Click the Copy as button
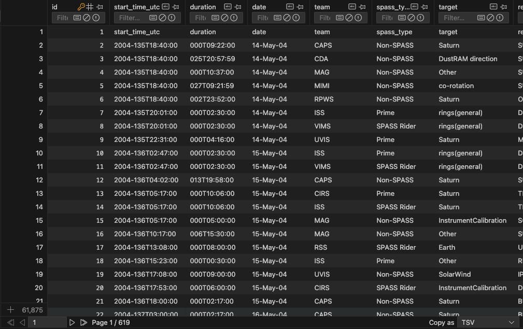 tap(441, 322)
